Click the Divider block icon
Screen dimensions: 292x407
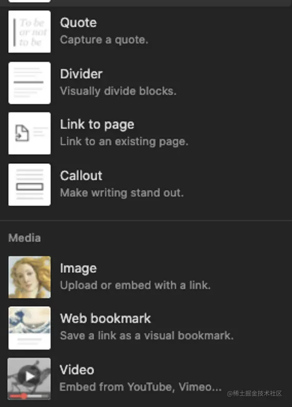(x=29, y=83)
